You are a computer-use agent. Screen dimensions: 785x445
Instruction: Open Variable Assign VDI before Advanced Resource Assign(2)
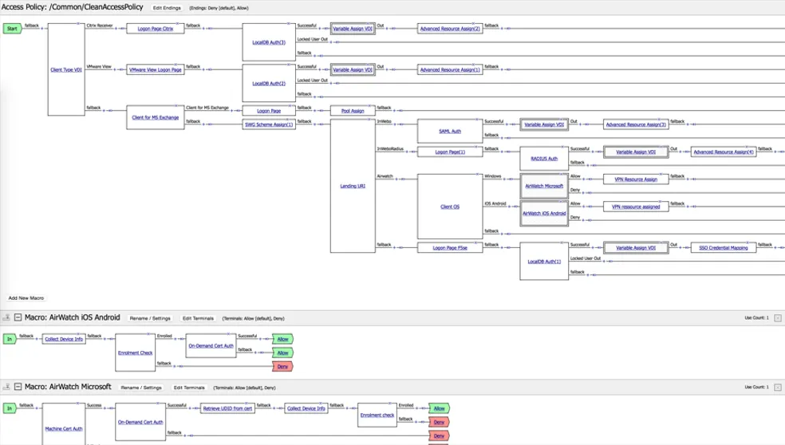(x=353, y=29)
